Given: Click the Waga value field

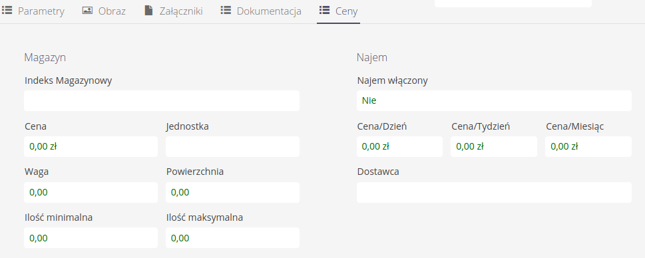Looking at the screenshot, I should [x=91, y=192].
